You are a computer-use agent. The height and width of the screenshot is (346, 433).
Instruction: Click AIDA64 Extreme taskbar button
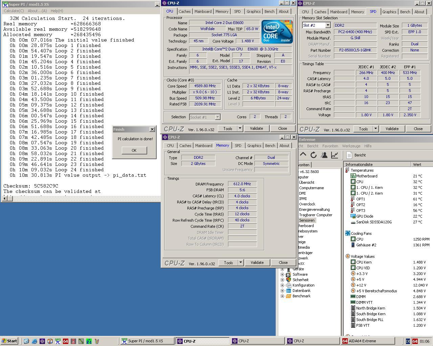pos(368,341)
